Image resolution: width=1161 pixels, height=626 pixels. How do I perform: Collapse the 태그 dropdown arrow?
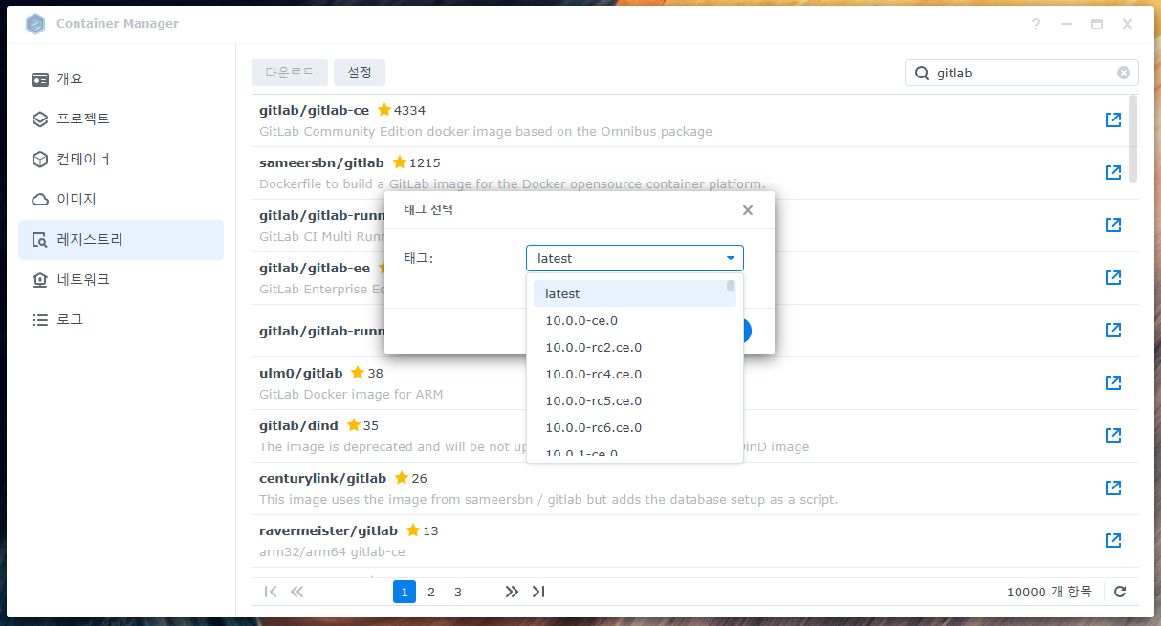tap(731, 258)
